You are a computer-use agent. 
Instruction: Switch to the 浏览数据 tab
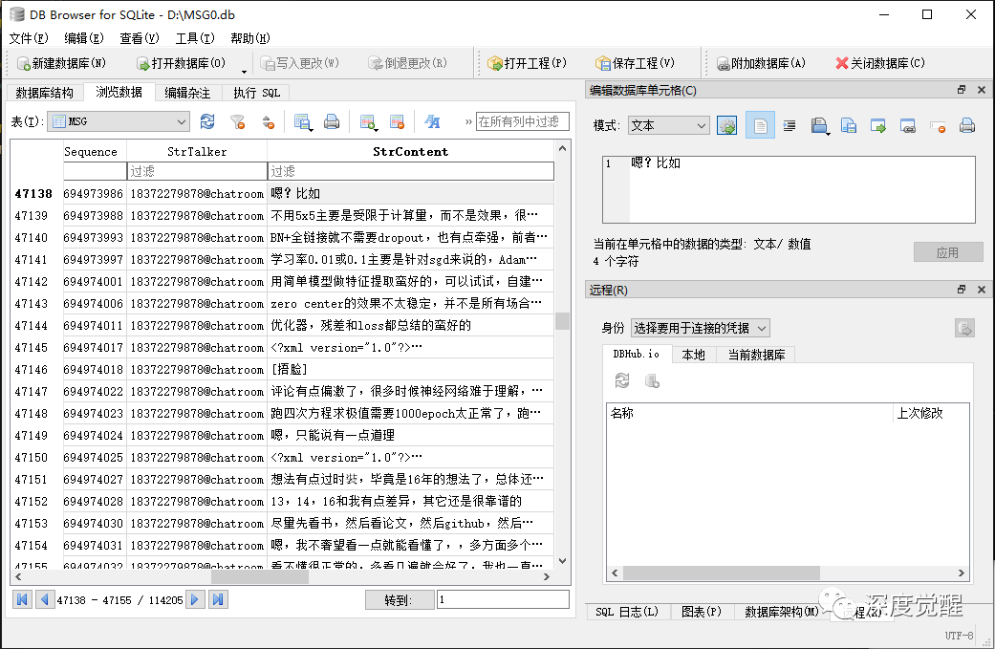(x=119, y=92)
